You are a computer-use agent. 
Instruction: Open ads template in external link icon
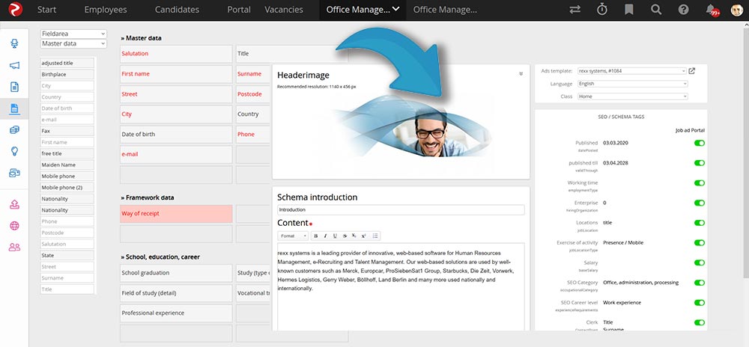coord(691,71)
